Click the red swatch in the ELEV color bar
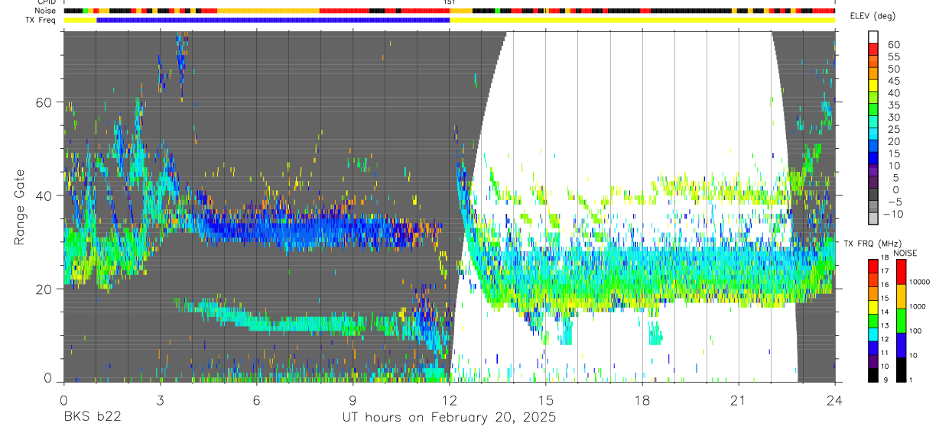939x433 pixels. coord(873,50)
